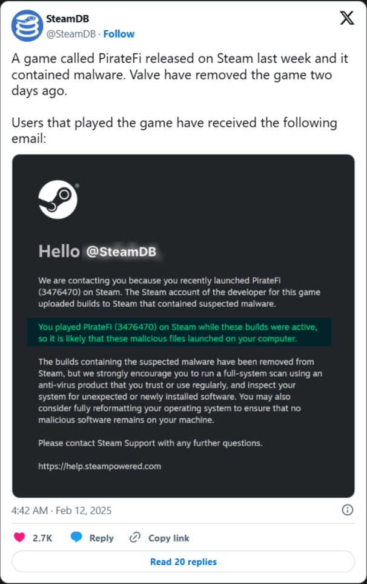Screen dimensions: 367x584
Task: Open the embedded Steam email image
Action: [x=183, y=326]
